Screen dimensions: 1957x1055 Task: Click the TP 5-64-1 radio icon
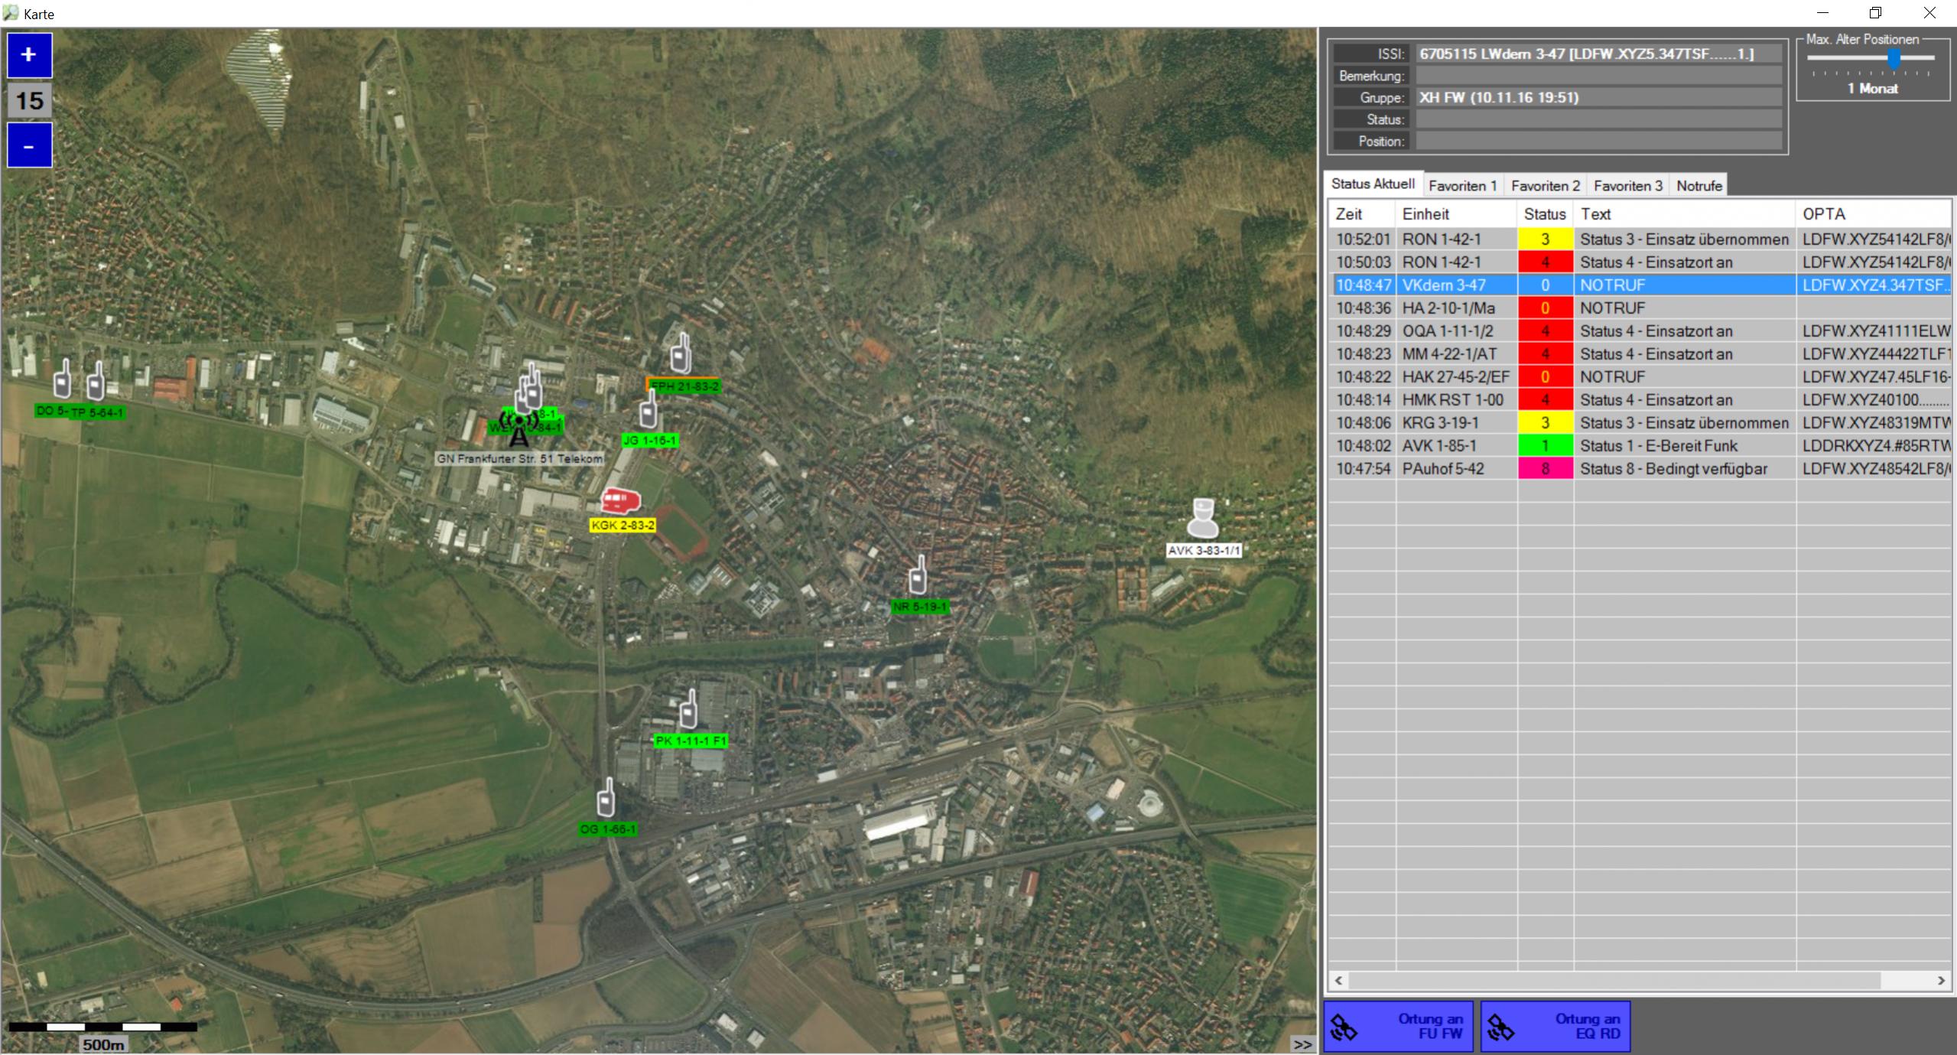point(96,381)
